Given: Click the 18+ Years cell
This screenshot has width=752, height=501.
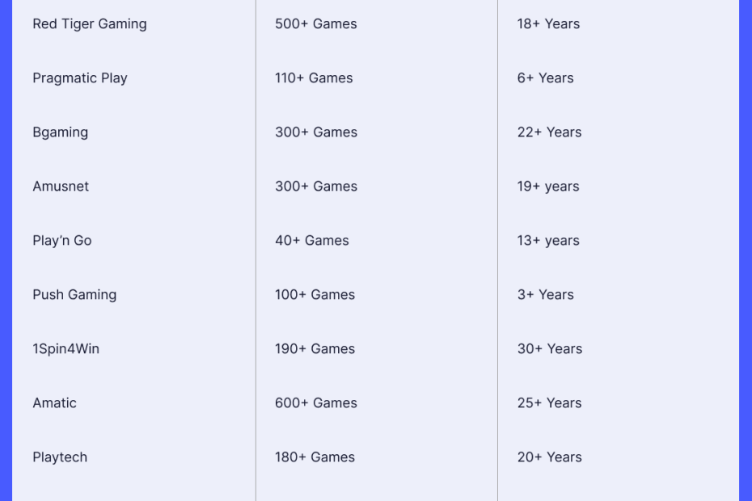Looking at the screenshot, I should [x=548, y=24].
